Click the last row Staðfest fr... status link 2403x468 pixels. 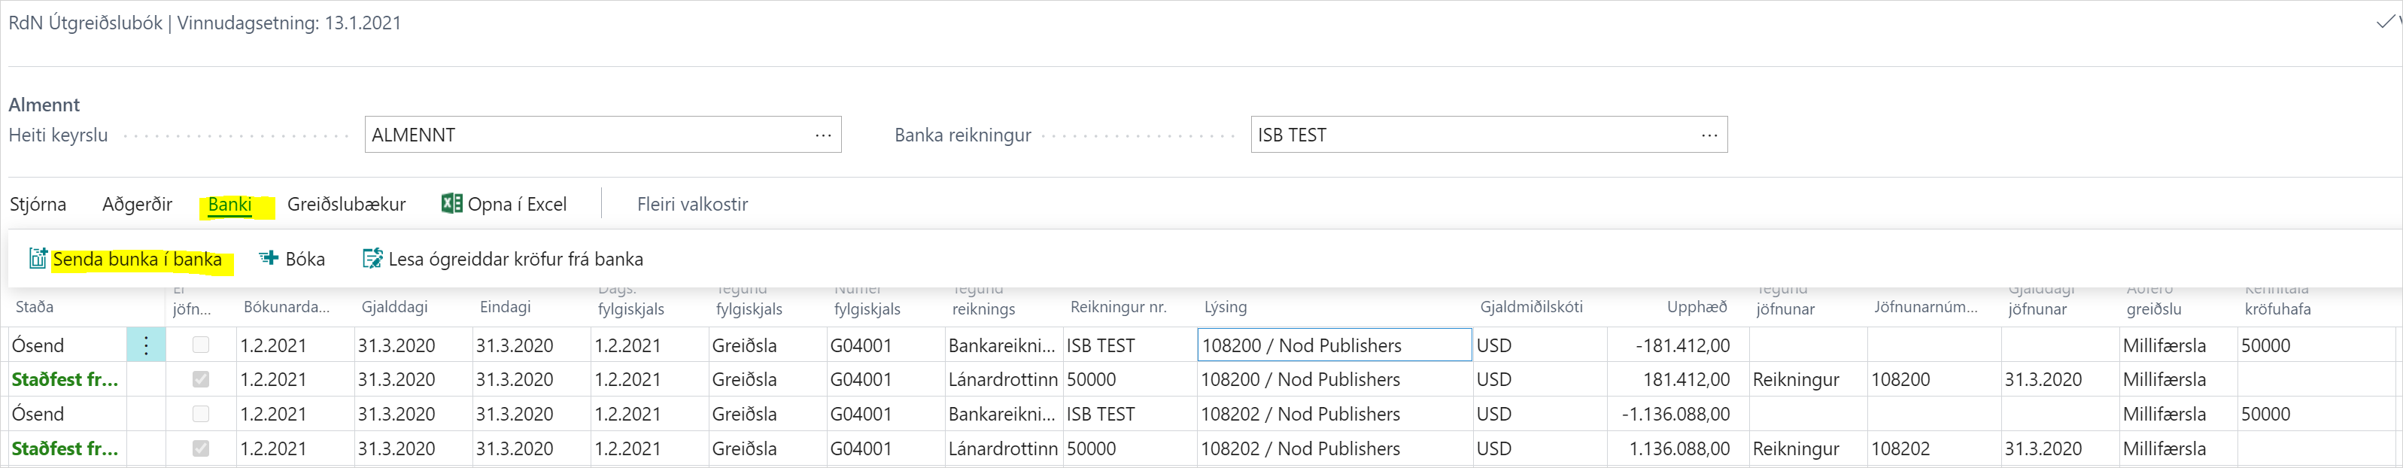pos(65,448)
